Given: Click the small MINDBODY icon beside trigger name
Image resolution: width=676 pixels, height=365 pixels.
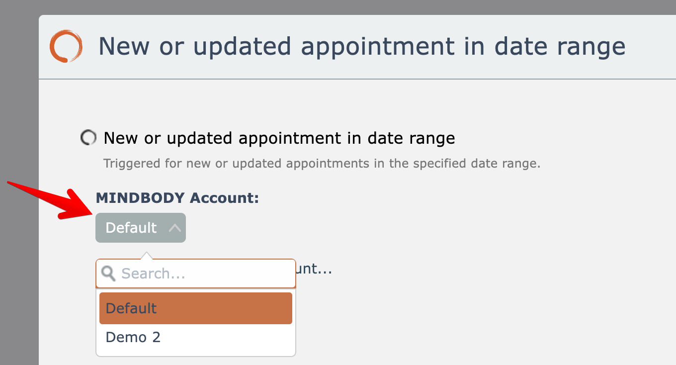Looking at the screenshot, I should [x=88, y=138].
